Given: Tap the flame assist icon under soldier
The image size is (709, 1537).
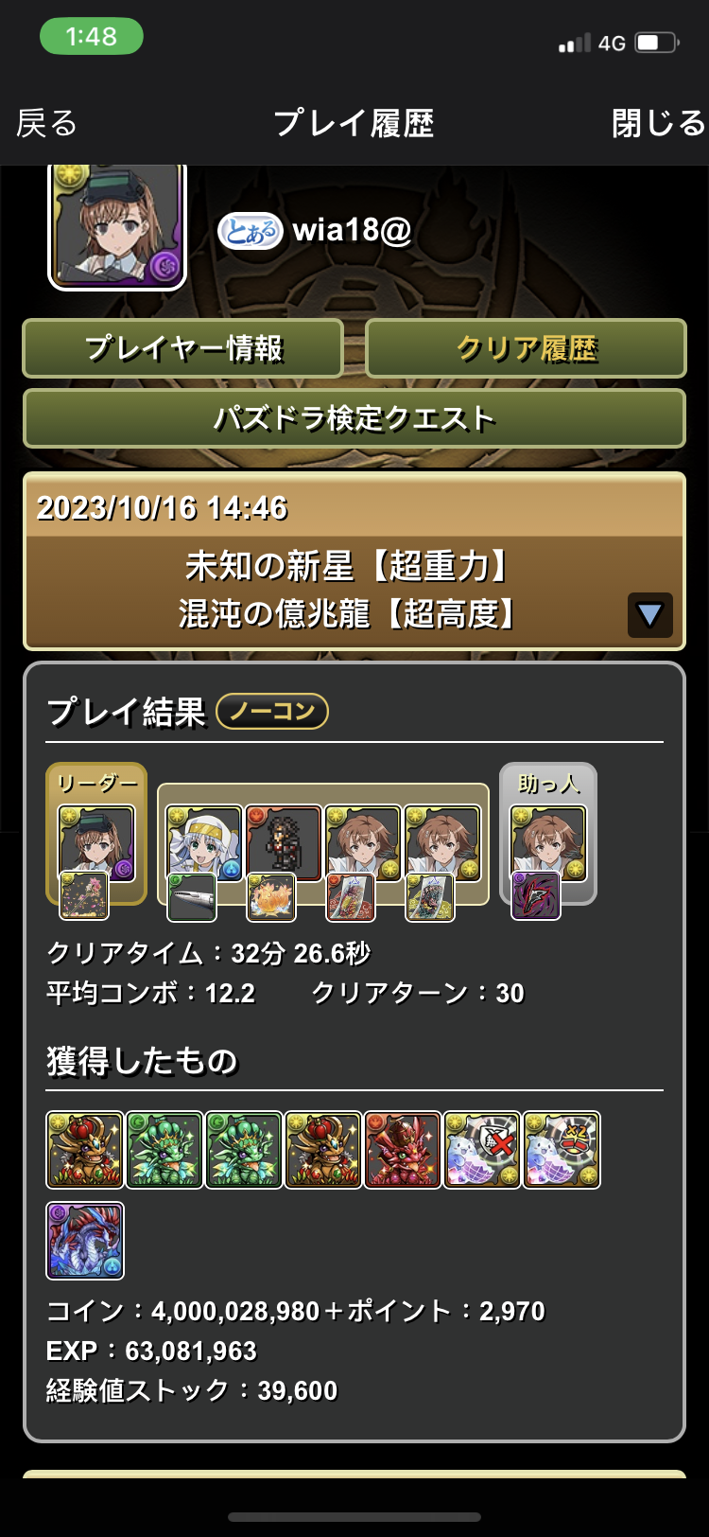Looking at the screenshot, I should pos(271,897).
